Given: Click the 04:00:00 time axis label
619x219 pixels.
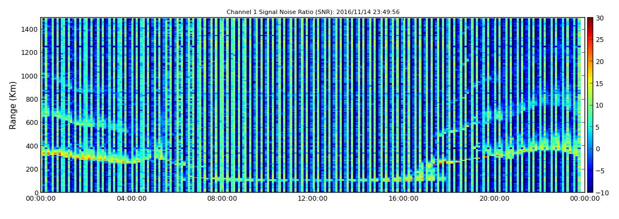Looking at the screenshot, I should pyautogui.click(x=131, y=199).
